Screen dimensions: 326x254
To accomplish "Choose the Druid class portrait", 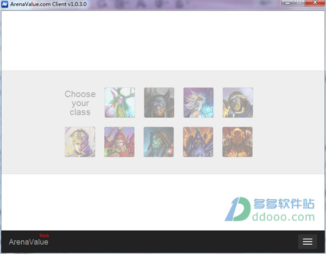I will pos(120,103).
